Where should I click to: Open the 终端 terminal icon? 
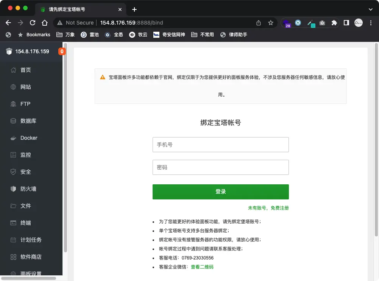pyautogui.click(x=13, y=223)
